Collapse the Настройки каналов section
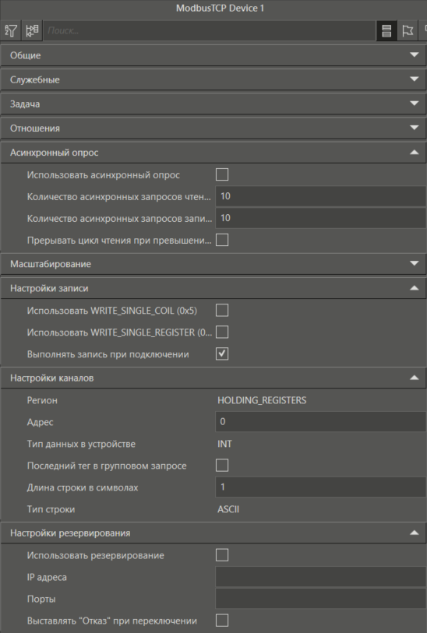 click(213, 378)
